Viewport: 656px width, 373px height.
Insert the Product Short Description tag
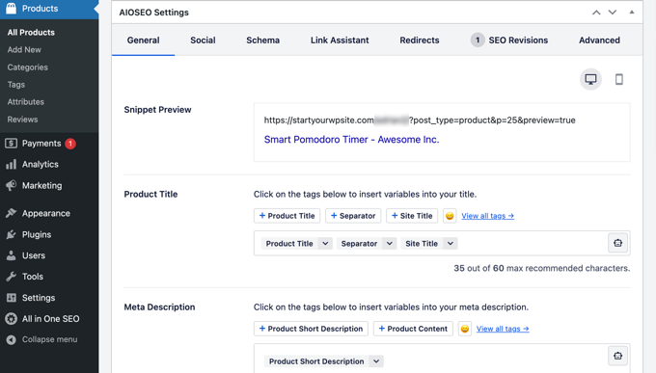311,329
